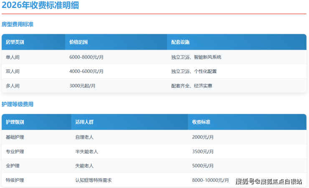Click the 价格范围 column header
This screenshot has width=309, height=188.
(79, 42)
